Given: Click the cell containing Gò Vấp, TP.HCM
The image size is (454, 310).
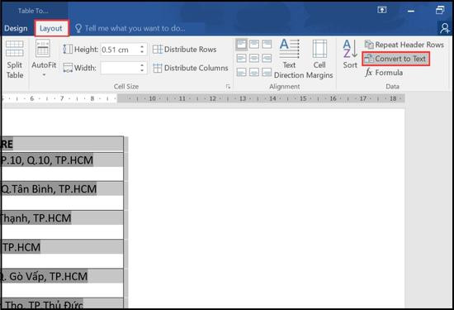Looking at the screenshot, I should (62, 283).
